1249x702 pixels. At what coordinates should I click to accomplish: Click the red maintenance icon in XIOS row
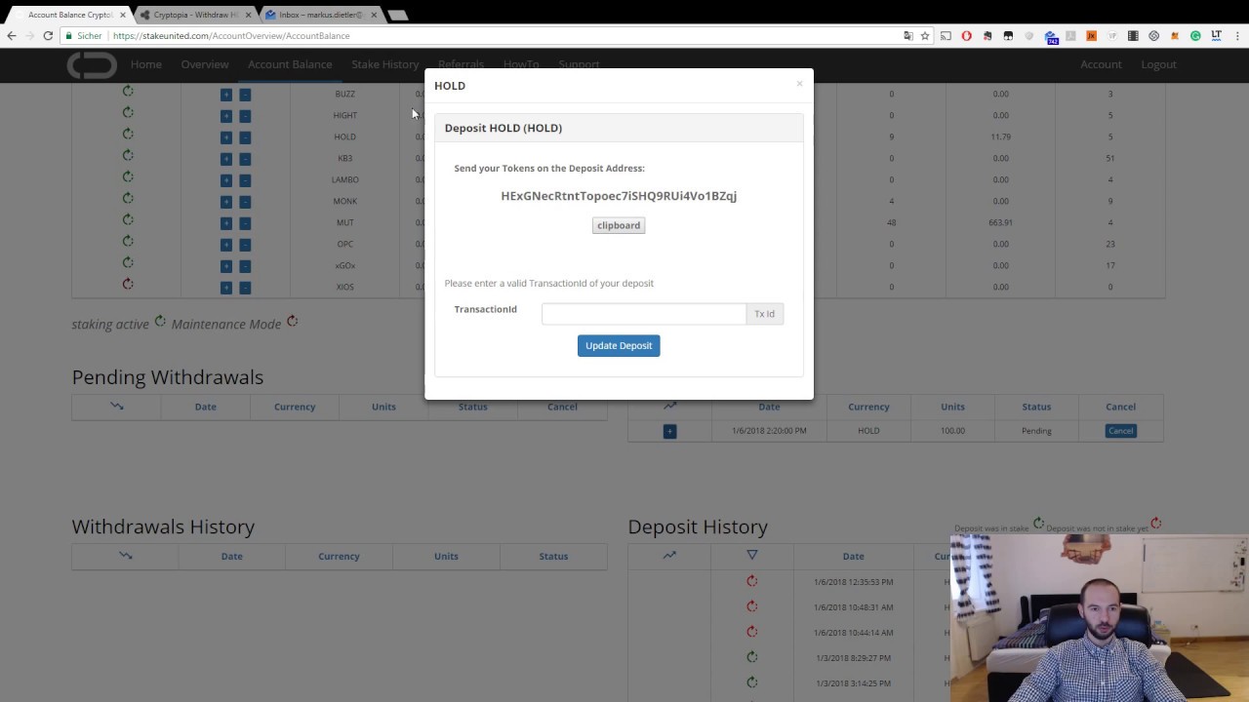pyautogui.click(x=128, y=285)
